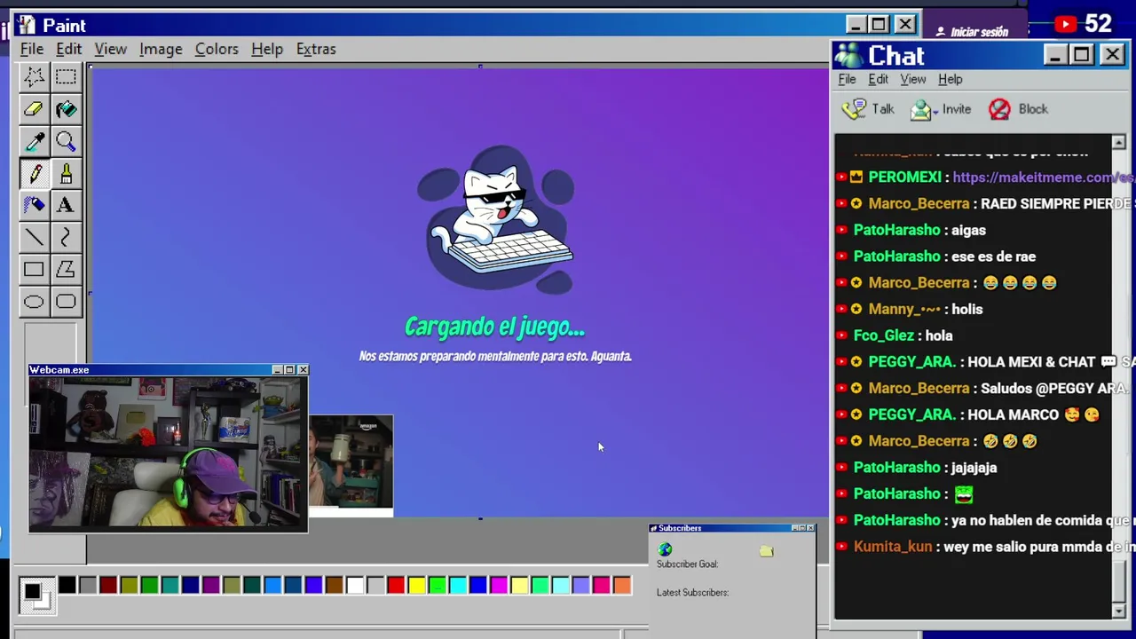This screenshot has height=639, width=1136.
Task: Pick the magenta palette swatch
Action: pyautogui.click(x=499, y=585)
